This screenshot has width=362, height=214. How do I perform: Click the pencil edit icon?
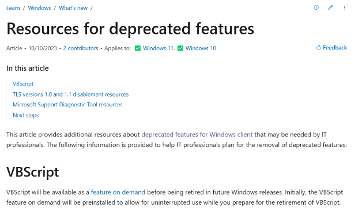tap(330, 7)
